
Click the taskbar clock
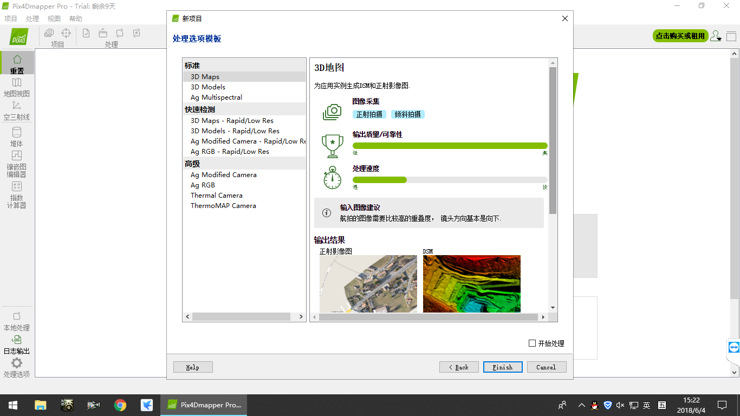tap(691, 405)
